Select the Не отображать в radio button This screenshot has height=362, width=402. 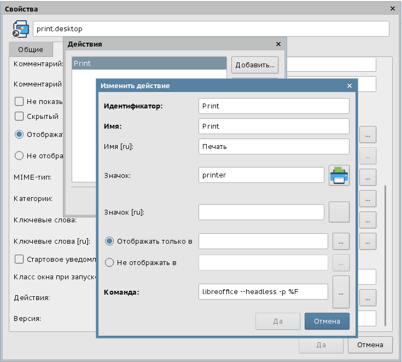click(109, 262)
